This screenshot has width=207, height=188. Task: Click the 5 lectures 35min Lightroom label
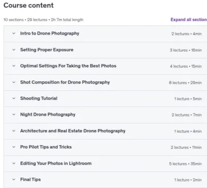click(185, 164)
